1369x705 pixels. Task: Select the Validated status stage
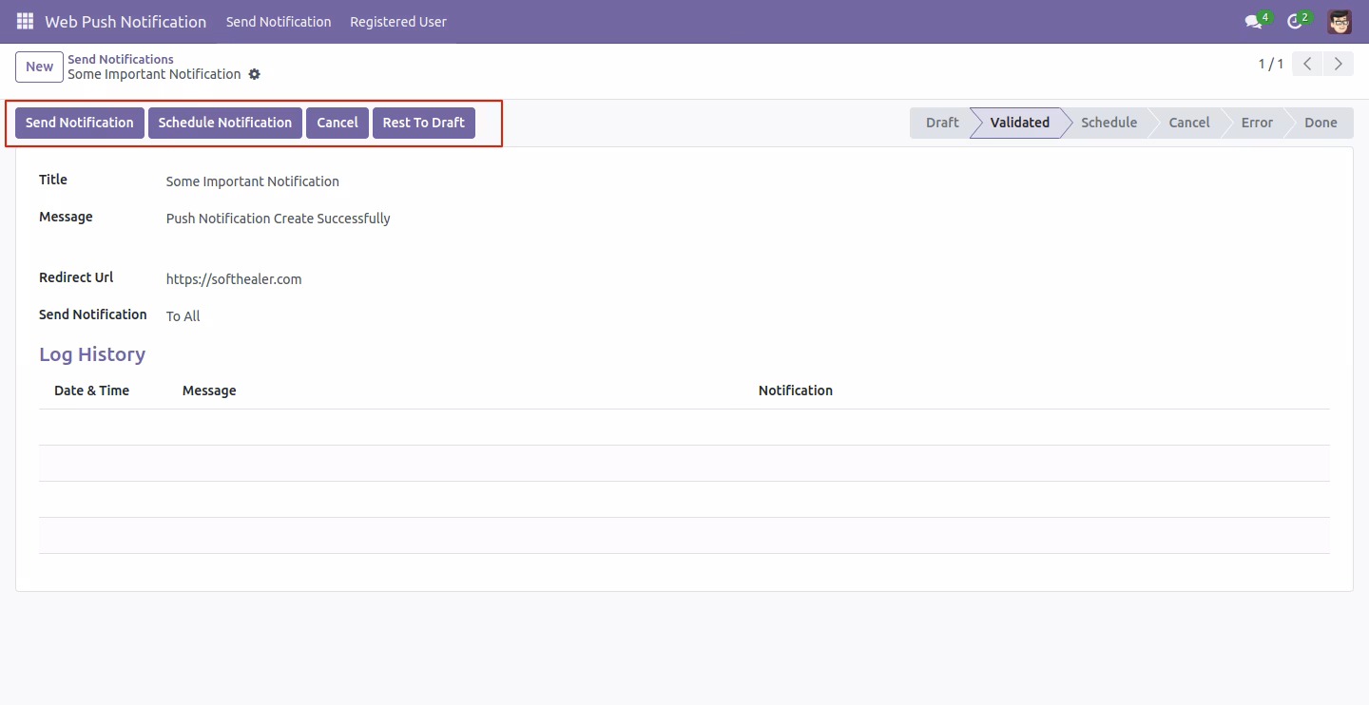(x=1019, y=123)
